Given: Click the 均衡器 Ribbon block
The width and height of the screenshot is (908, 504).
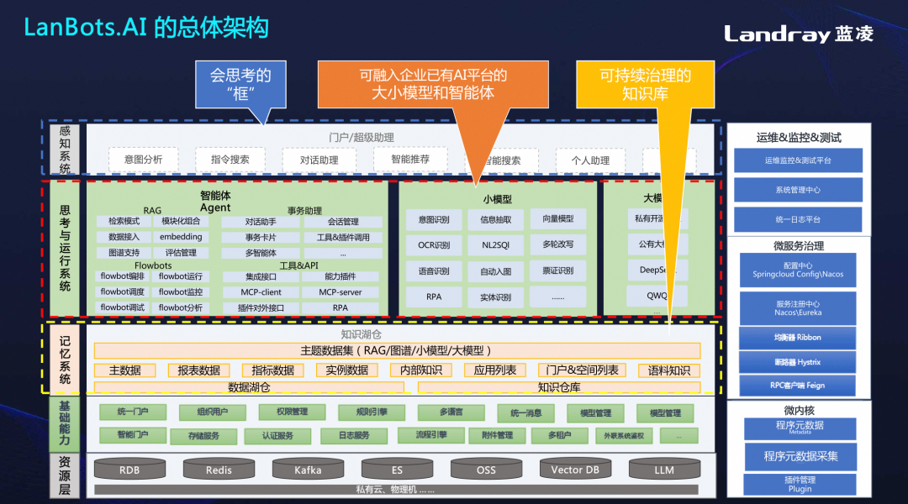Looking at the screenshot, I should [x=798, y=338].
